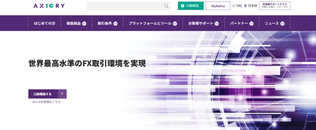Open the FAQ link
The height and width of the screenshot is (130, 316).
click(239, 6)
